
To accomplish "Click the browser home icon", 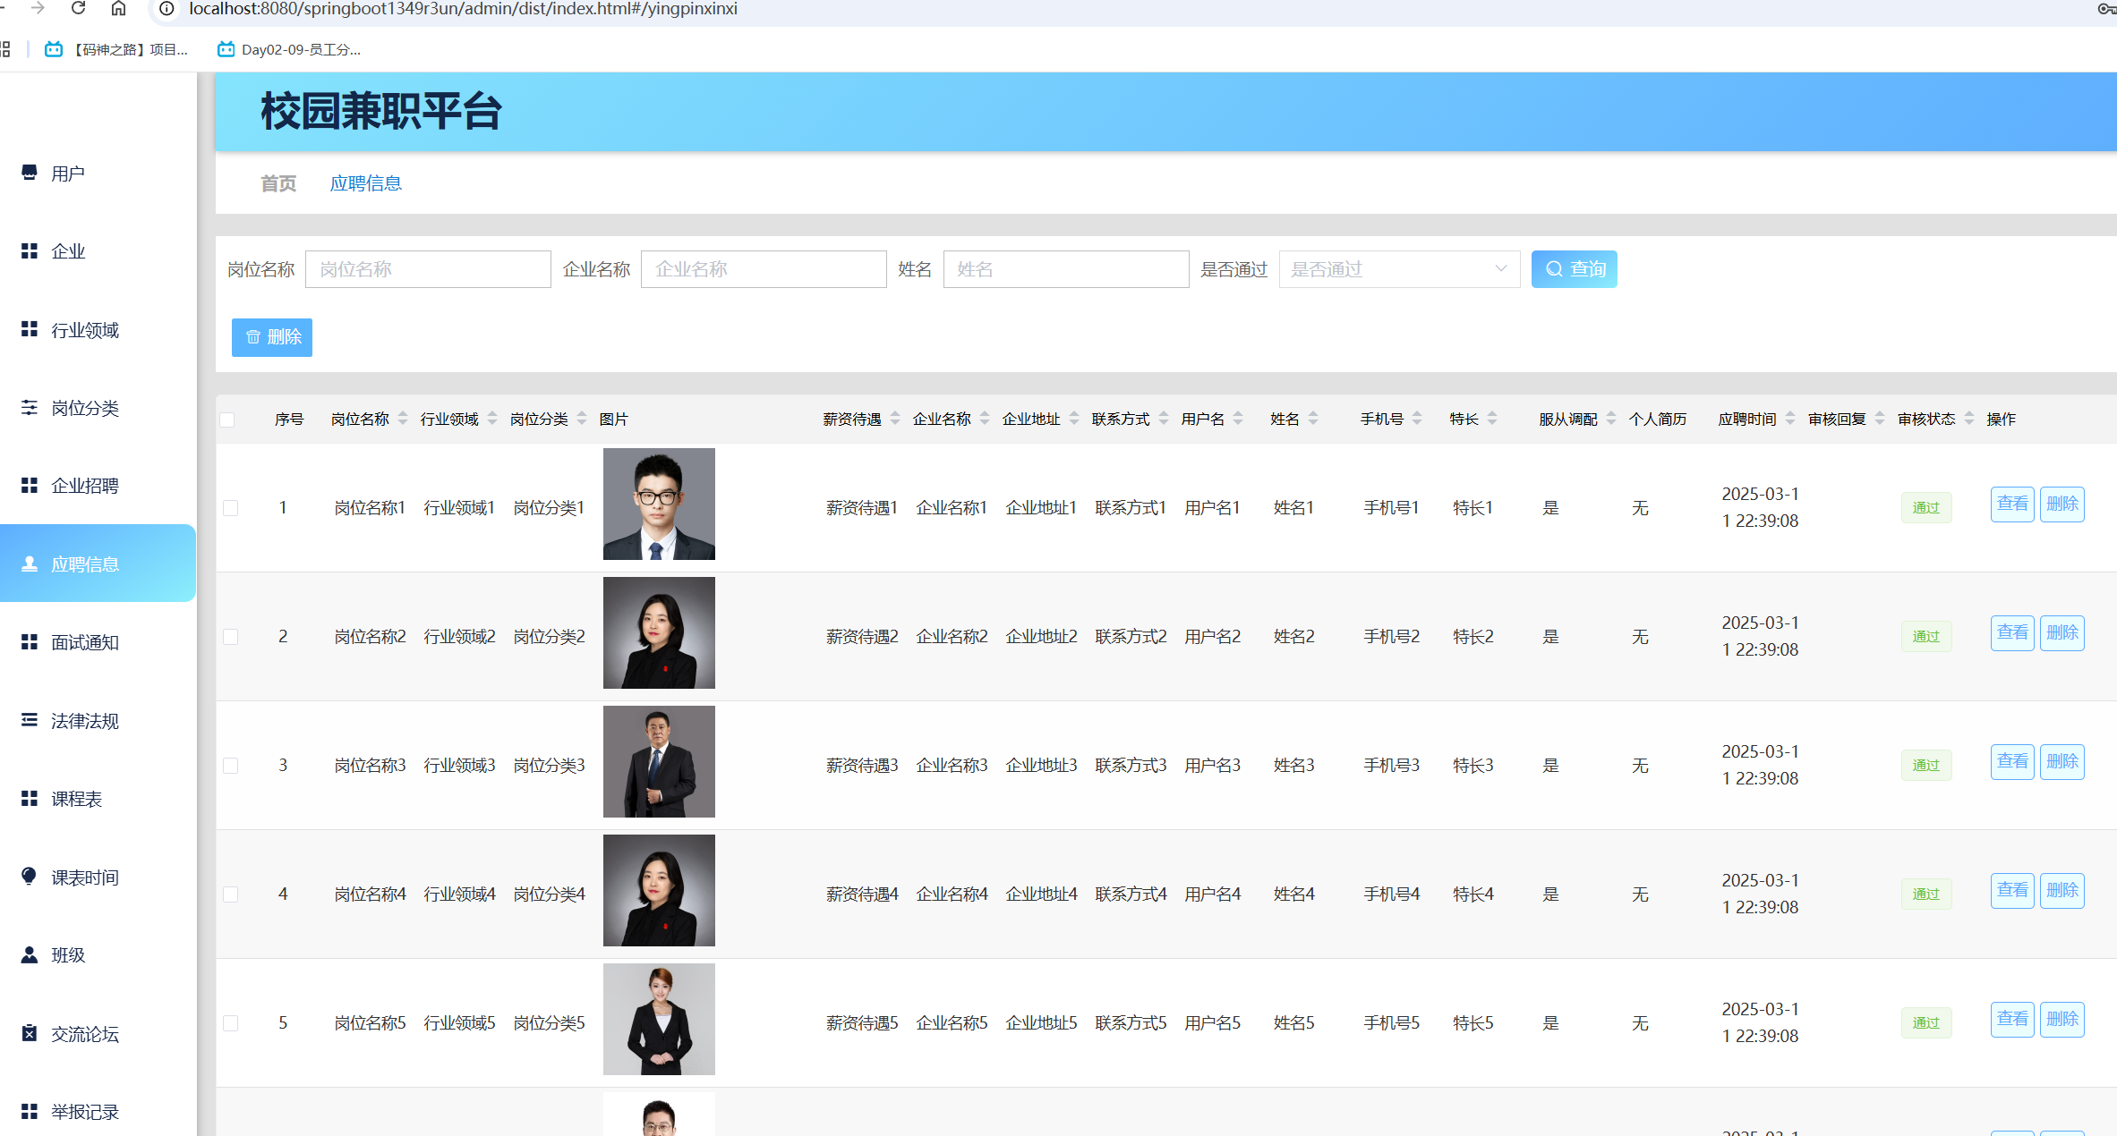I will 118,9.
